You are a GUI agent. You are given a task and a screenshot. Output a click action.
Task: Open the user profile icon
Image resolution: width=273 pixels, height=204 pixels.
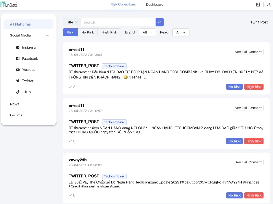(x=269, y=5)
